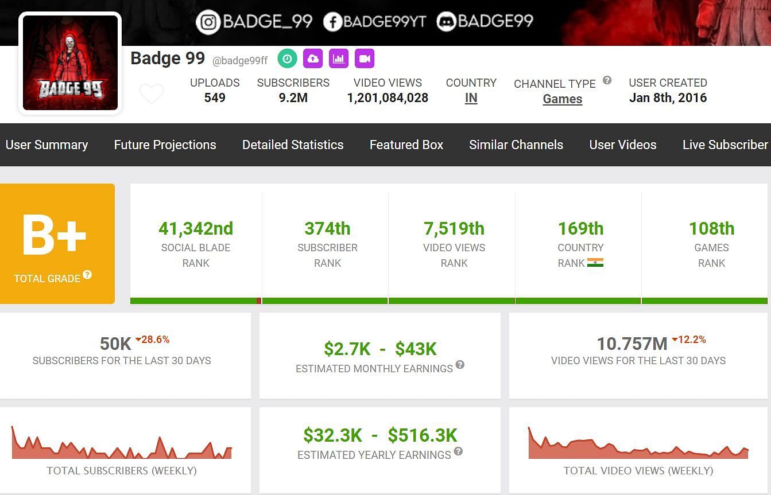Select the Featured Box tab
The width and height of the screenshot is (771, 495).
pyautogui.click(x=406, y=145)
